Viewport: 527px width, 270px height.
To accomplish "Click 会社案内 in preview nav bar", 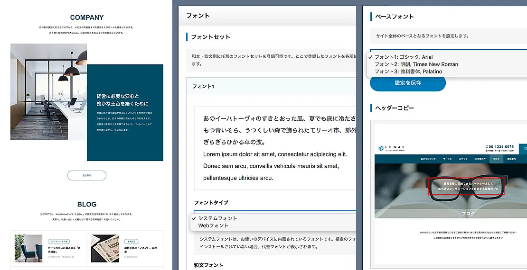I will click(x=511, y=159).
